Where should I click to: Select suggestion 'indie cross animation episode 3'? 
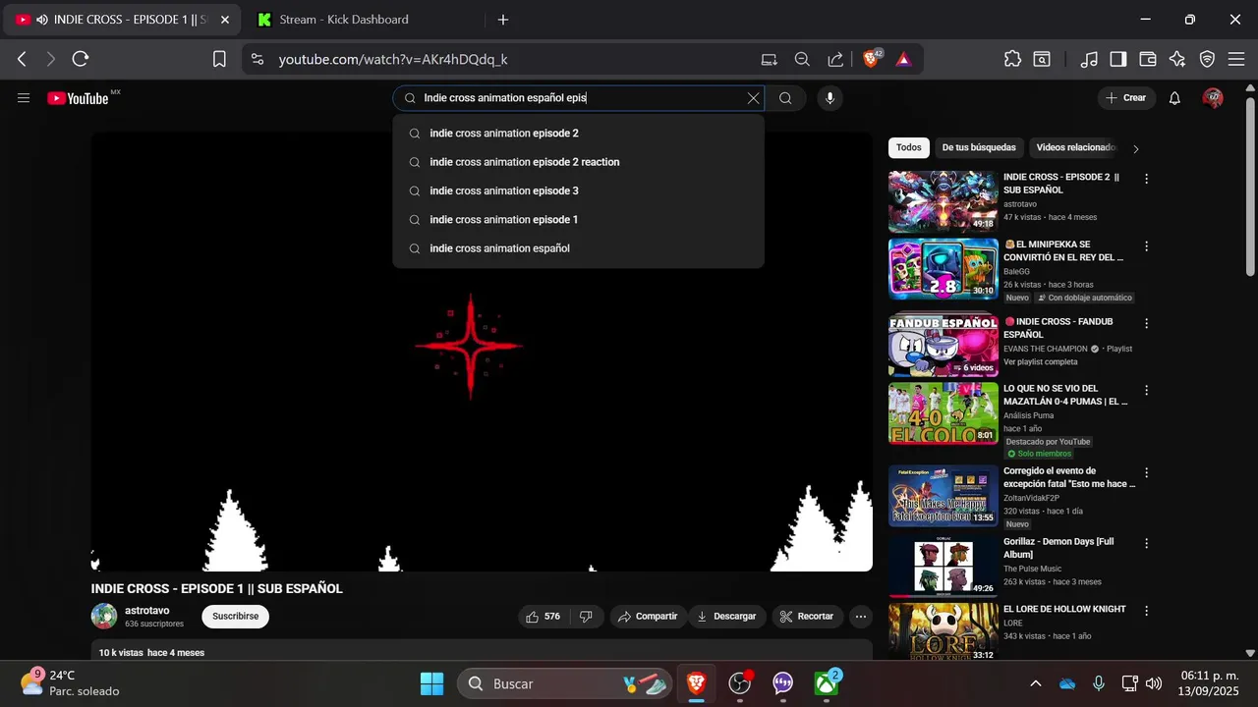pyautogui.click(x=578, y=190)
